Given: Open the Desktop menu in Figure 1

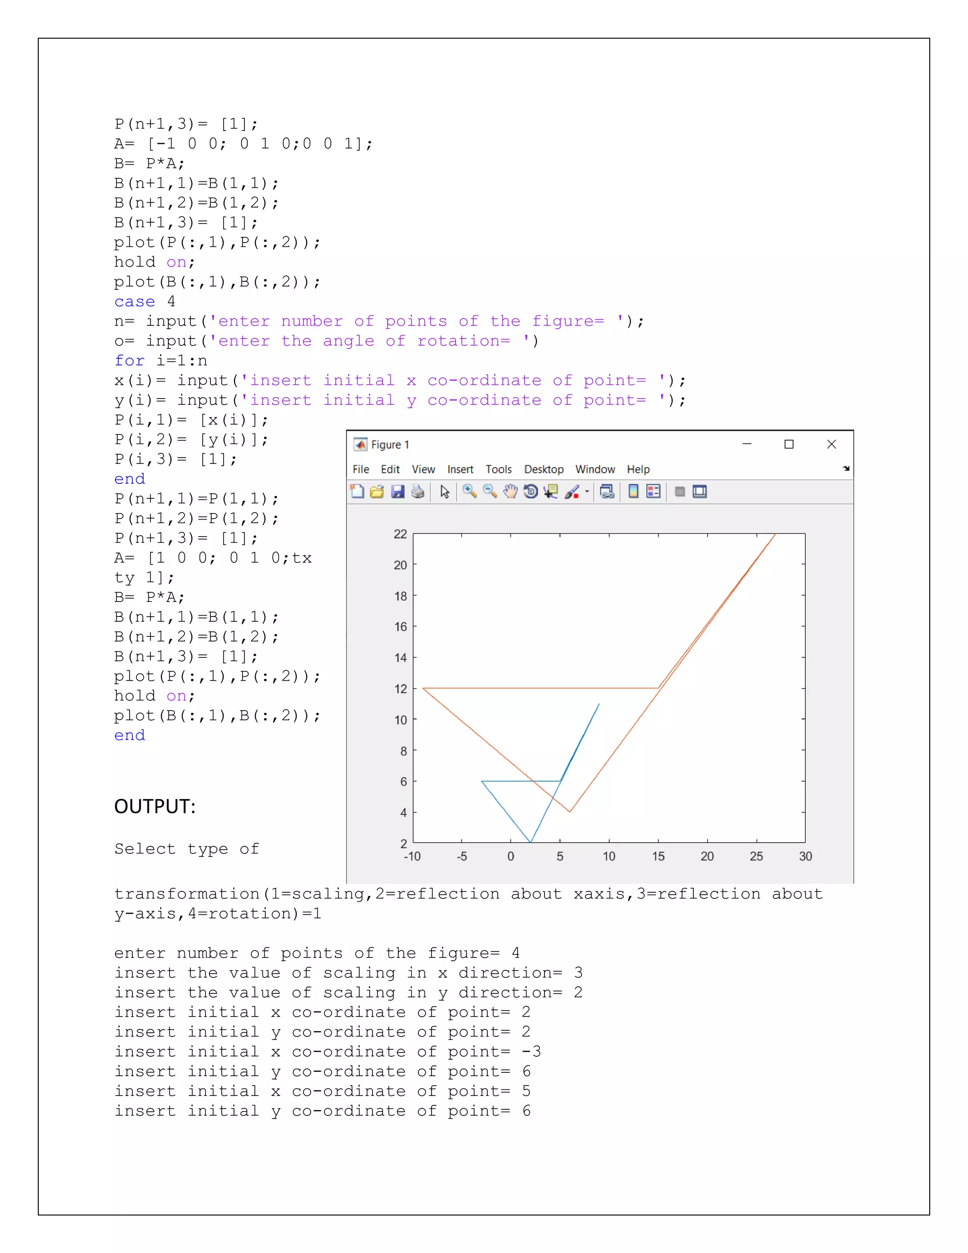Looking at the screenshot, I should click(x=544, y=470).
